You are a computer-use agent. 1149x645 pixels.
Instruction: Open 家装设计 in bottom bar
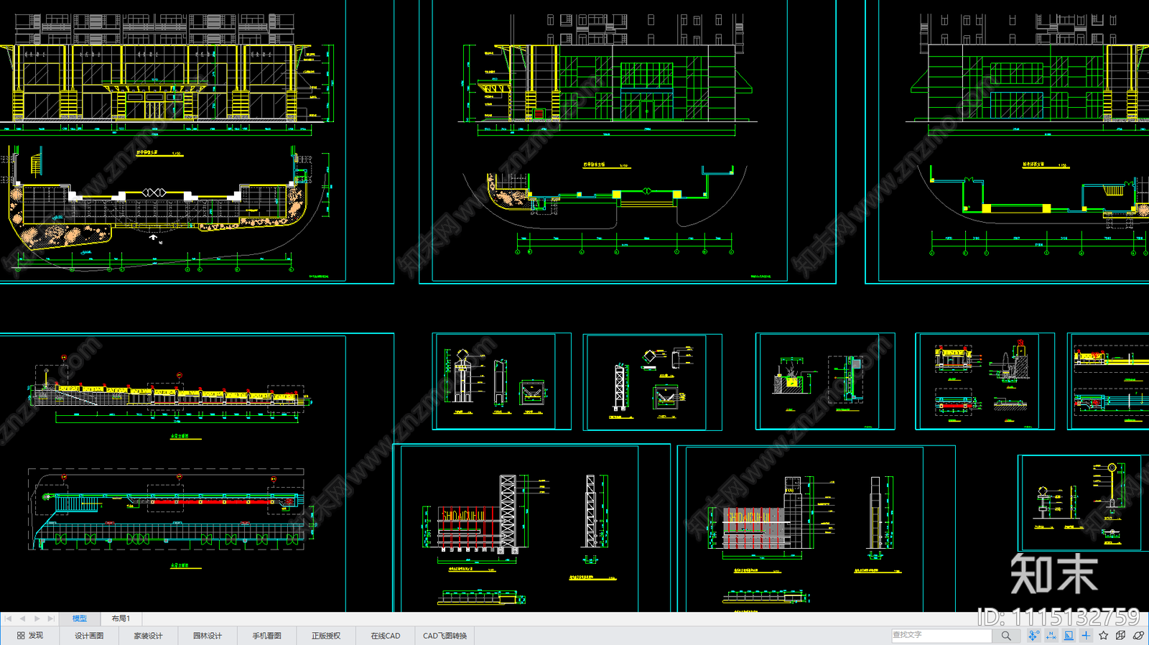148,636
